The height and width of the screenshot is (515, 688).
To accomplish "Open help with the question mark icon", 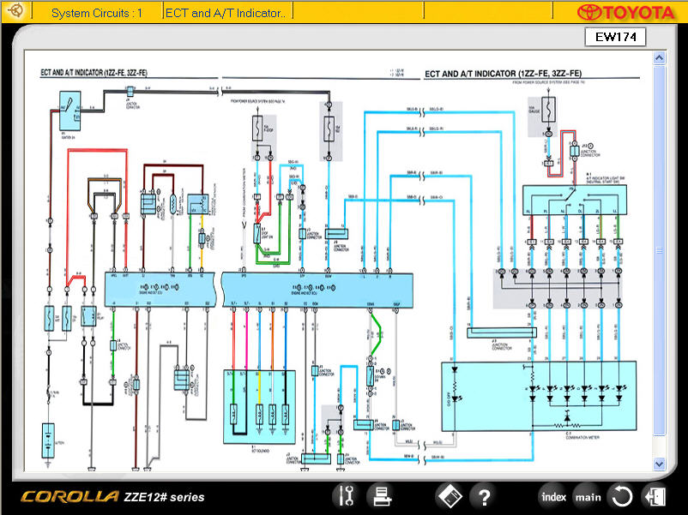I will [484, 497].
